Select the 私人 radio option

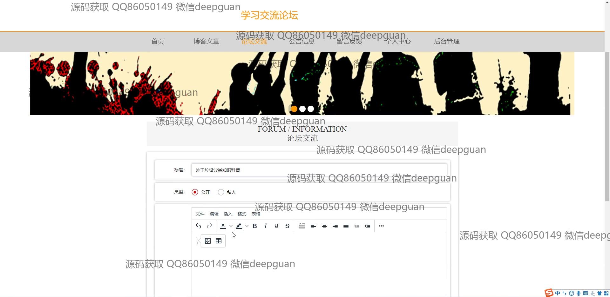pos(221,192)
